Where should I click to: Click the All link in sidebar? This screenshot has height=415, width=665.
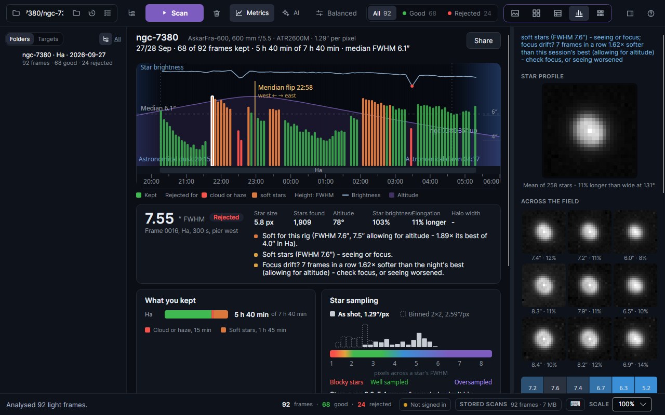click(117, 39)
